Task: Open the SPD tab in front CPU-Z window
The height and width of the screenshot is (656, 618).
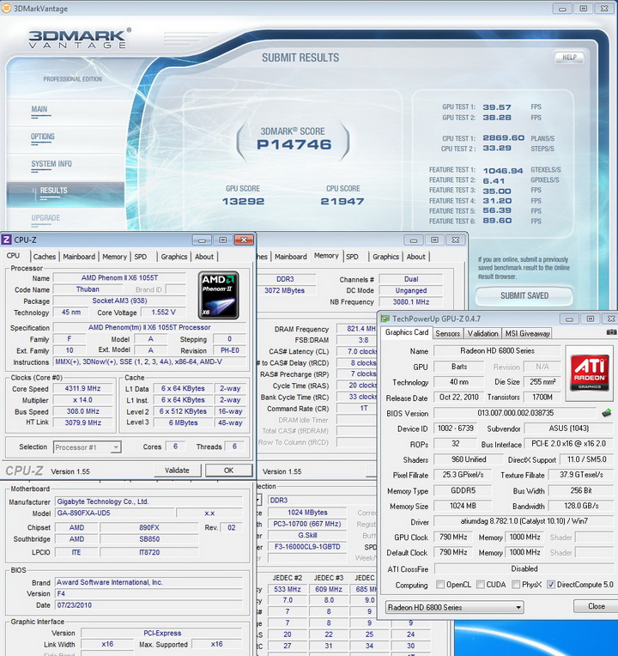Action: 141,257
